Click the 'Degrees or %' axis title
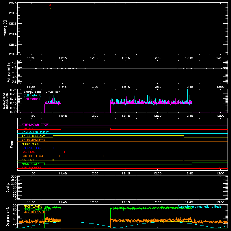 [x=8, y=216]
